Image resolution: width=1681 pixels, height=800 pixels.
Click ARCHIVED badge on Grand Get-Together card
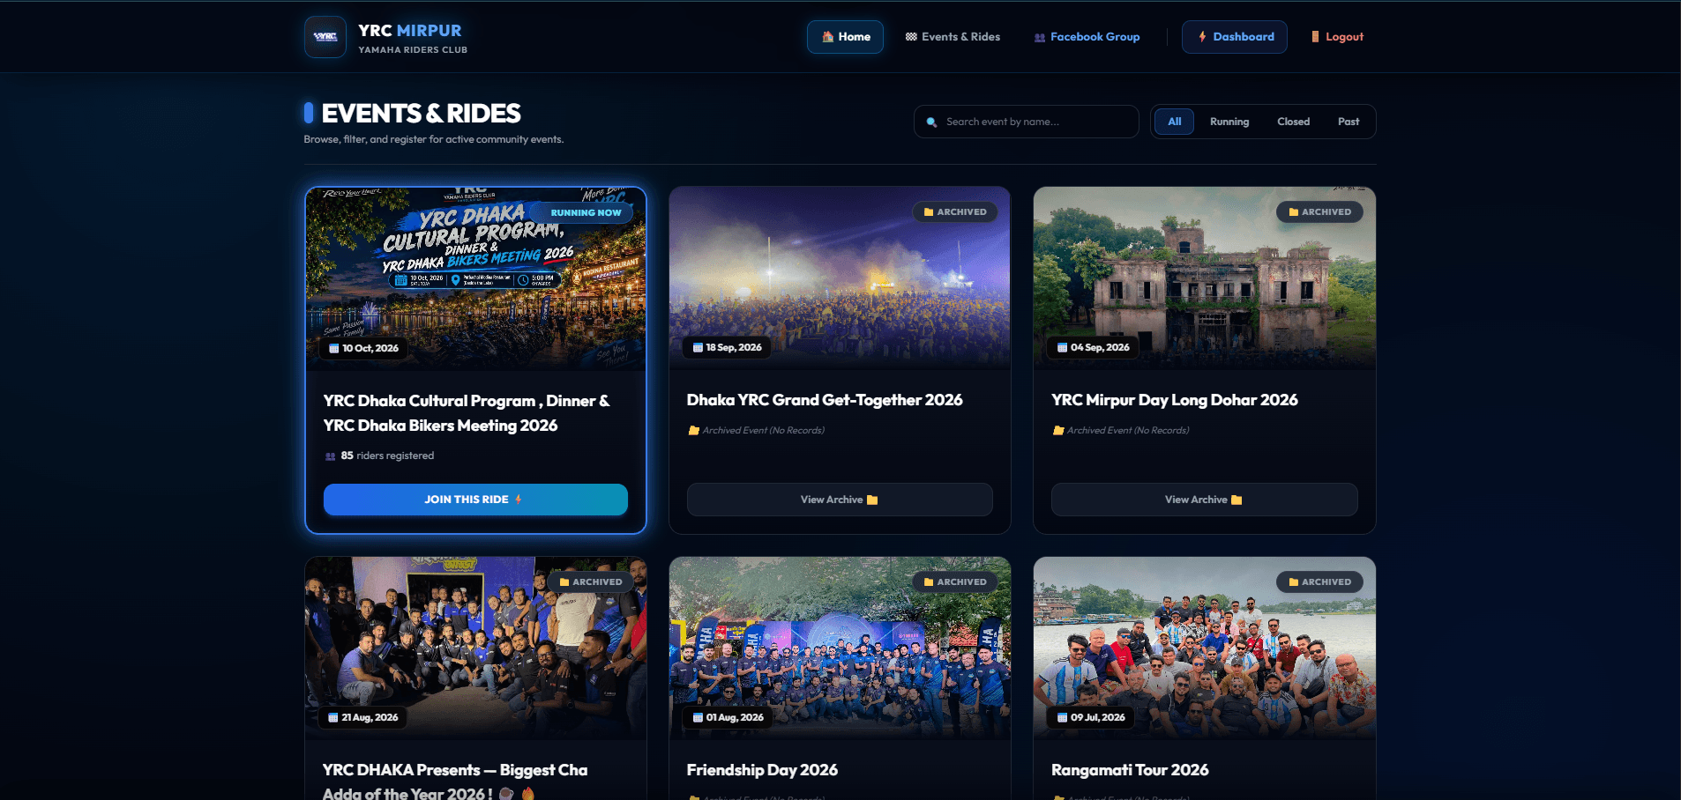pyautogui.click(x=955, y=212)
